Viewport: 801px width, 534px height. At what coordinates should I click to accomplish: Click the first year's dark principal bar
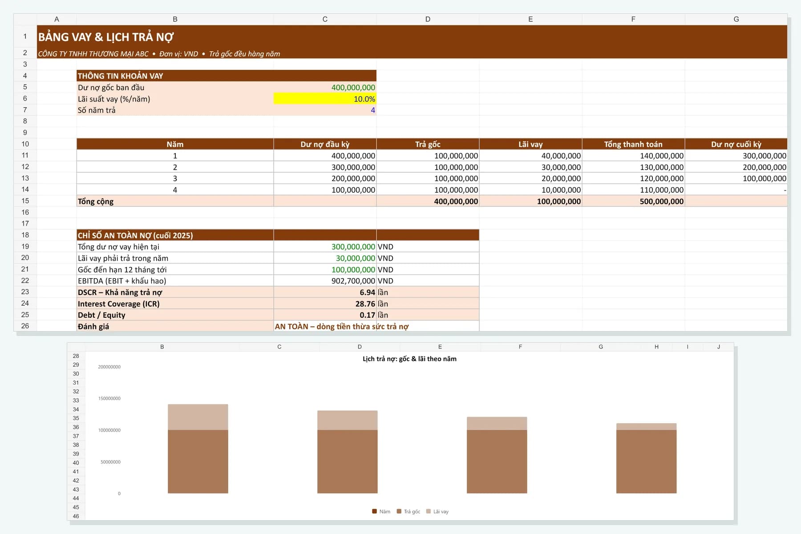tap(198, 461)
